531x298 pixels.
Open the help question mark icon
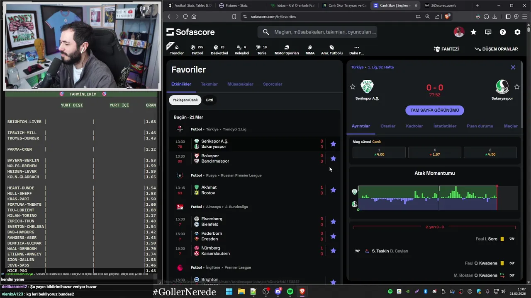[503, 32]
